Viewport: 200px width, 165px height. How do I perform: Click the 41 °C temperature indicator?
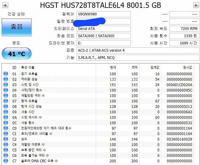pos(17,53)
